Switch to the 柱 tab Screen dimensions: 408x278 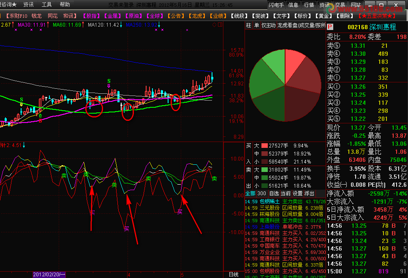pos(248,25)
